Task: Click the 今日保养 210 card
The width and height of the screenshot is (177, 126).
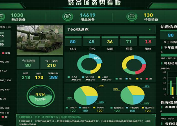Action: (52, 63)
